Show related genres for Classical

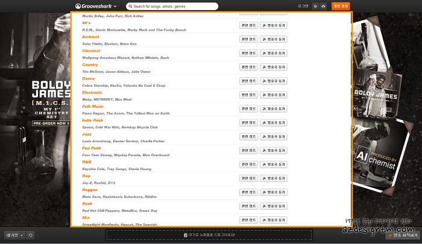[248, 53]
